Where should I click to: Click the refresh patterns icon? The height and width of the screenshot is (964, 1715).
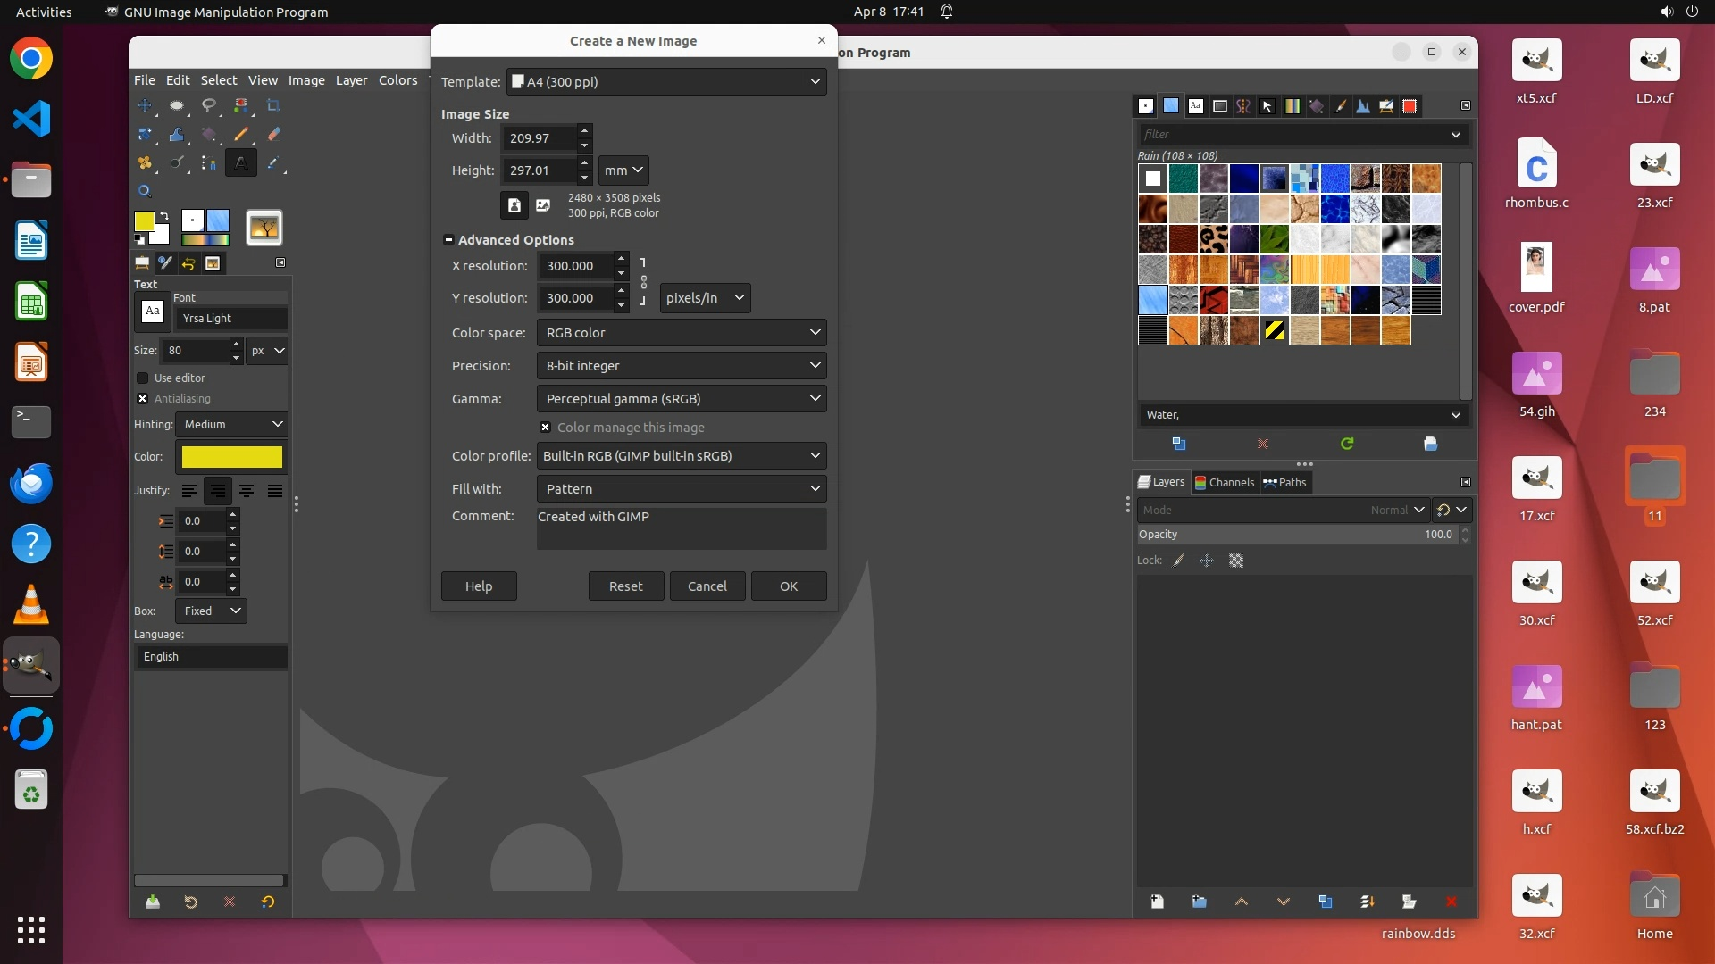point(1347,444)
